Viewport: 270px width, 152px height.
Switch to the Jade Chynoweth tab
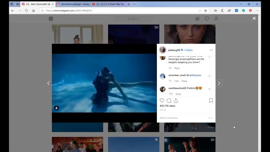pos(38,4)
